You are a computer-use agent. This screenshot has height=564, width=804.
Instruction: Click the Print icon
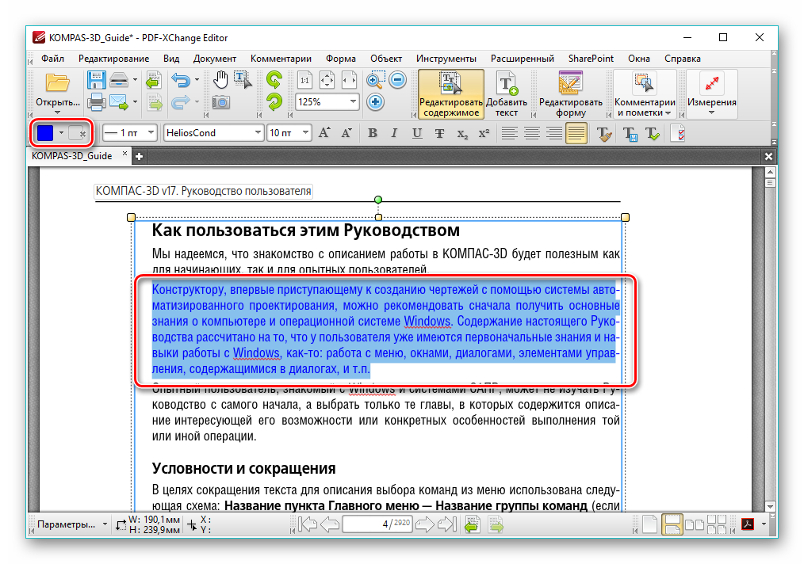pos(97,101)
